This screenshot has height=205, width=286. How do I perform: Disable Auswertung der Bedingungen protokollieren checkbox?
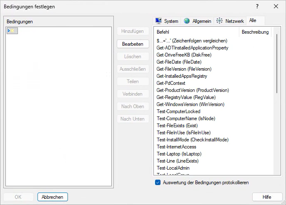158,182
